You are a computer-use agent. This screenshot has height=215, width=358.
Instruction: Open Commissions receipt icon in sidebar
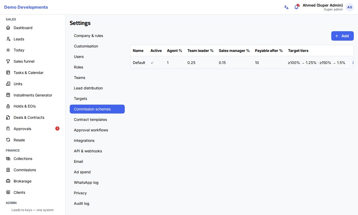pyautogui.click(x=8, y=170)
